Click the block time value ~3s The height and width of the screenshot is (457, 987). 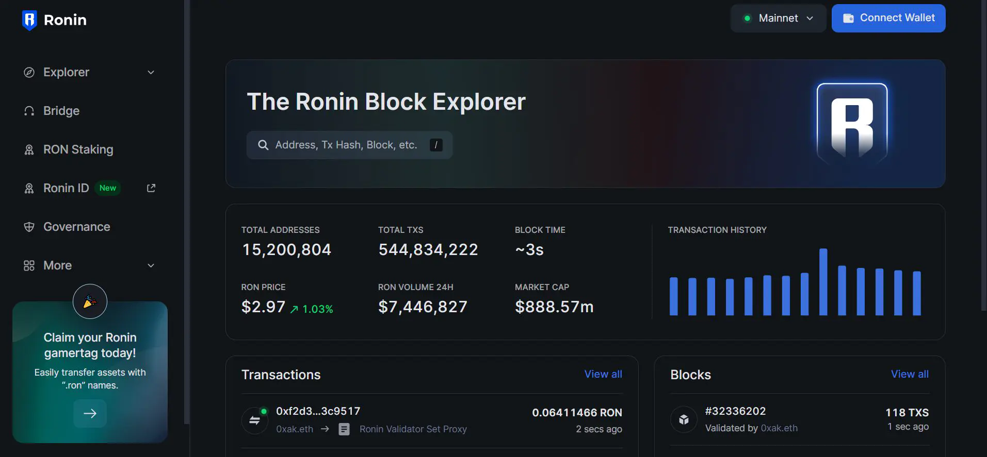[x=529, y=250]
